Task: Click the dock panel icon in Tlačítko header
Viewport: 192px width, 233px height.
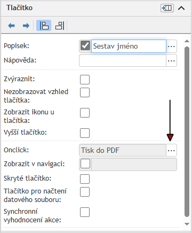Action: 167,8
